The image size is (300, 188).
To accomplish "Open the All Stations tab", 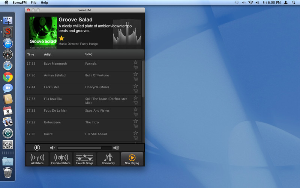I will click(x=37, y=159).
